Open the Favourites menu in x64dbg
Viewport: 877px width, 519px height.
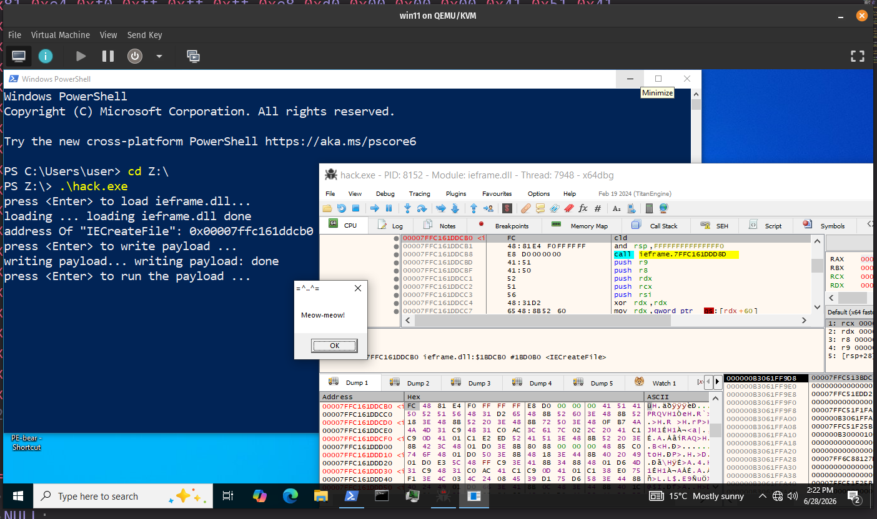pyautogui.click(x=497, y=193)
